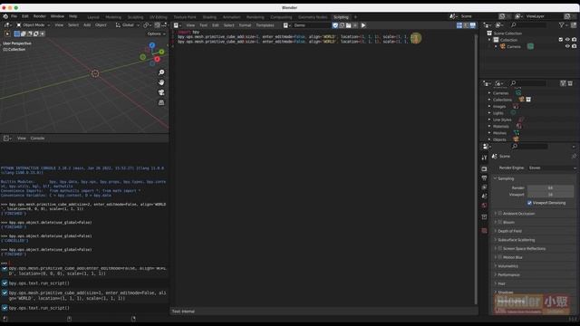
Task: Click the text editor vertical scrollbar
Action: [476, 168]
